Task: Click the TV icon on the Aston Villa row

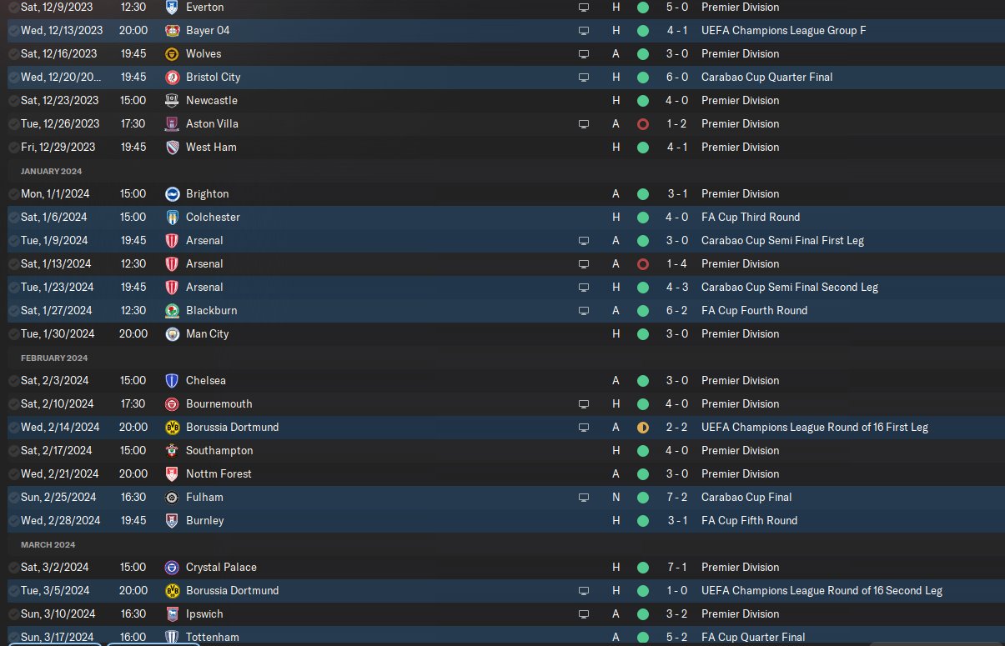Action: [584, 123]
